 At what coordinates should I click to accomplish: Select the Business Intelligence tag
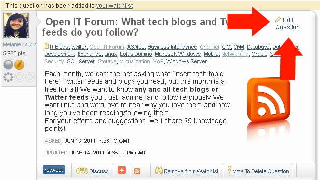[x=172, y=47]
